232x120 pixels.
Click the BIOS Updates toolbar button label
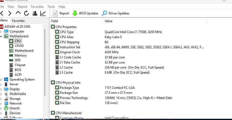click(x=89, y=13)
